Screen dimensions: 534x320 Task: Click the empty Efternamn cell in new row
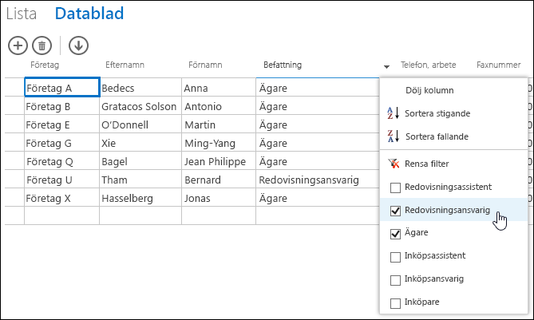[140, 215]
